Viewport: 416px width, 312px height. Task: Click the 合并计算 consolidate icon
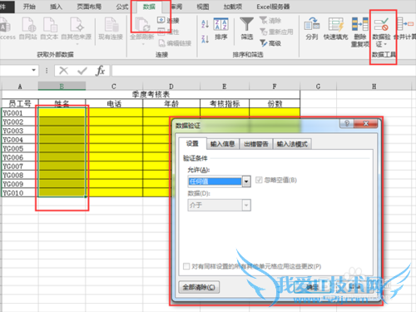(x=405, y=28)
